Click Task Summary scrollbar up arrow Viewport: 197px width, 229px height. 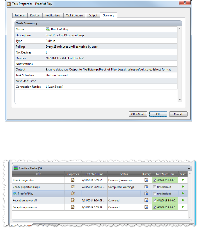pyautogui.click(x=180, y=29)
